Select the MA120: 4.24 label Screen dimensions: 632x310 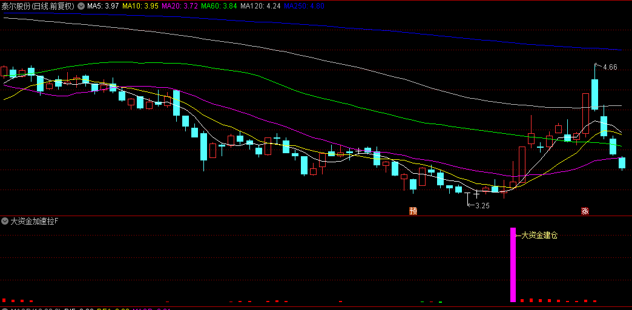coord(260,6)
